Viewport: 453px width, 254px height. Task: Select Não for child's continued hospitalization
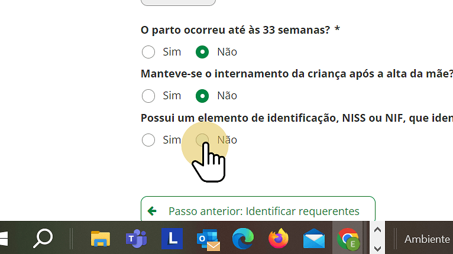(202, 96)
